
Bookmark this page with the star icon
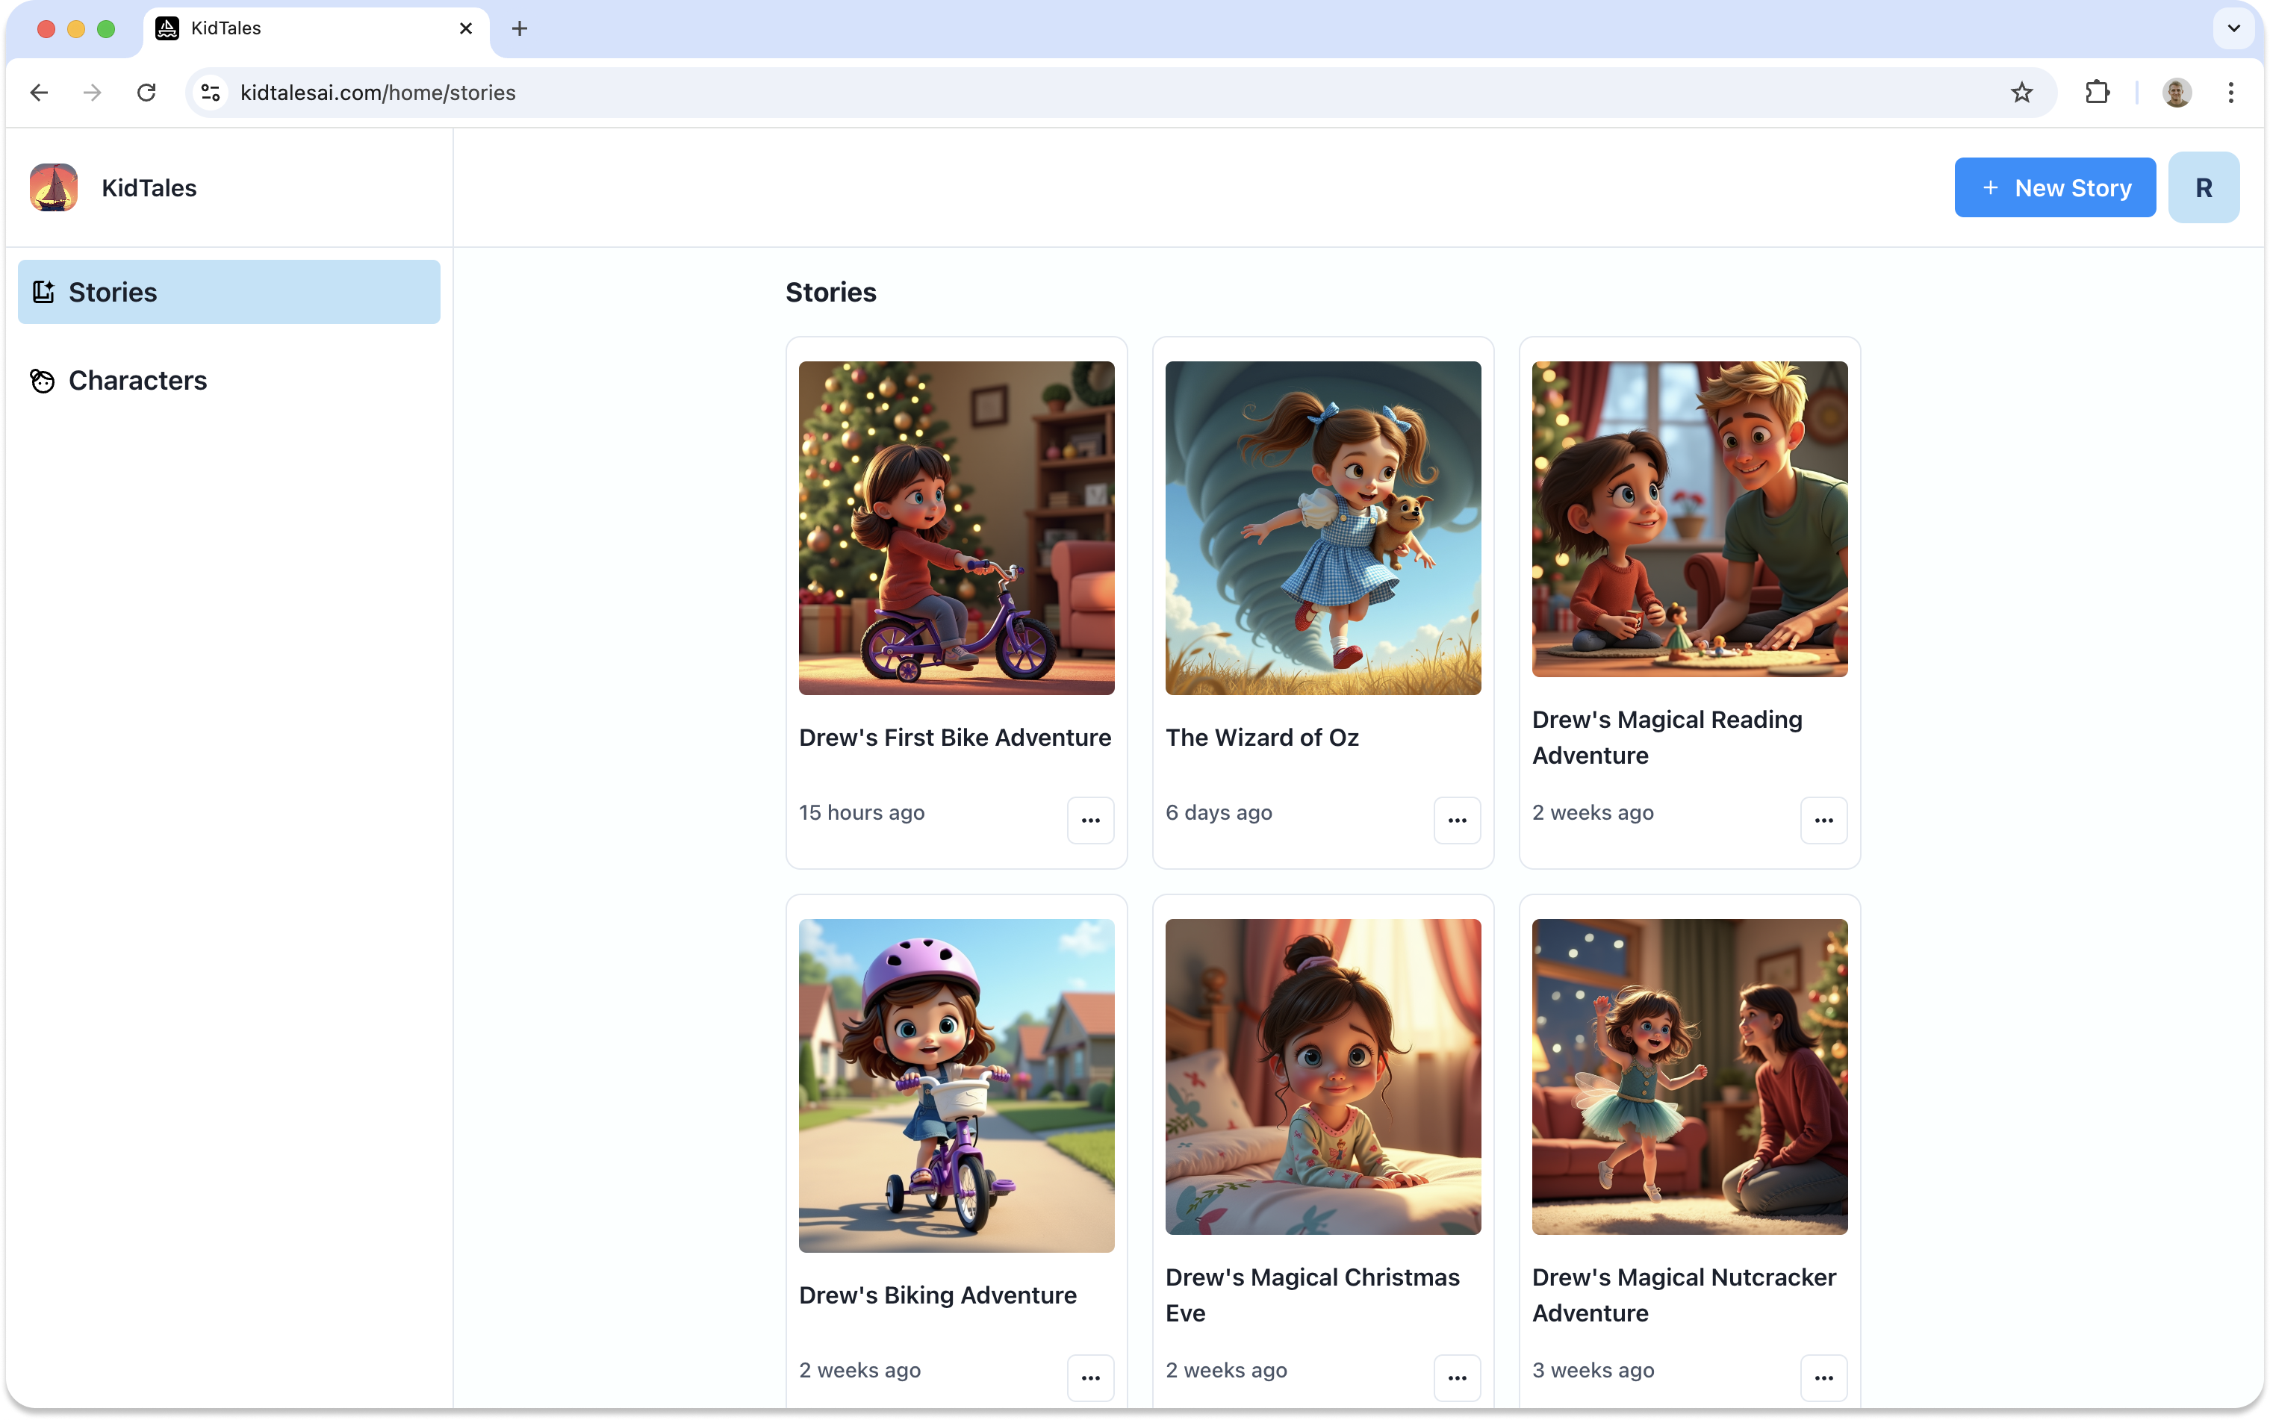2021,92
